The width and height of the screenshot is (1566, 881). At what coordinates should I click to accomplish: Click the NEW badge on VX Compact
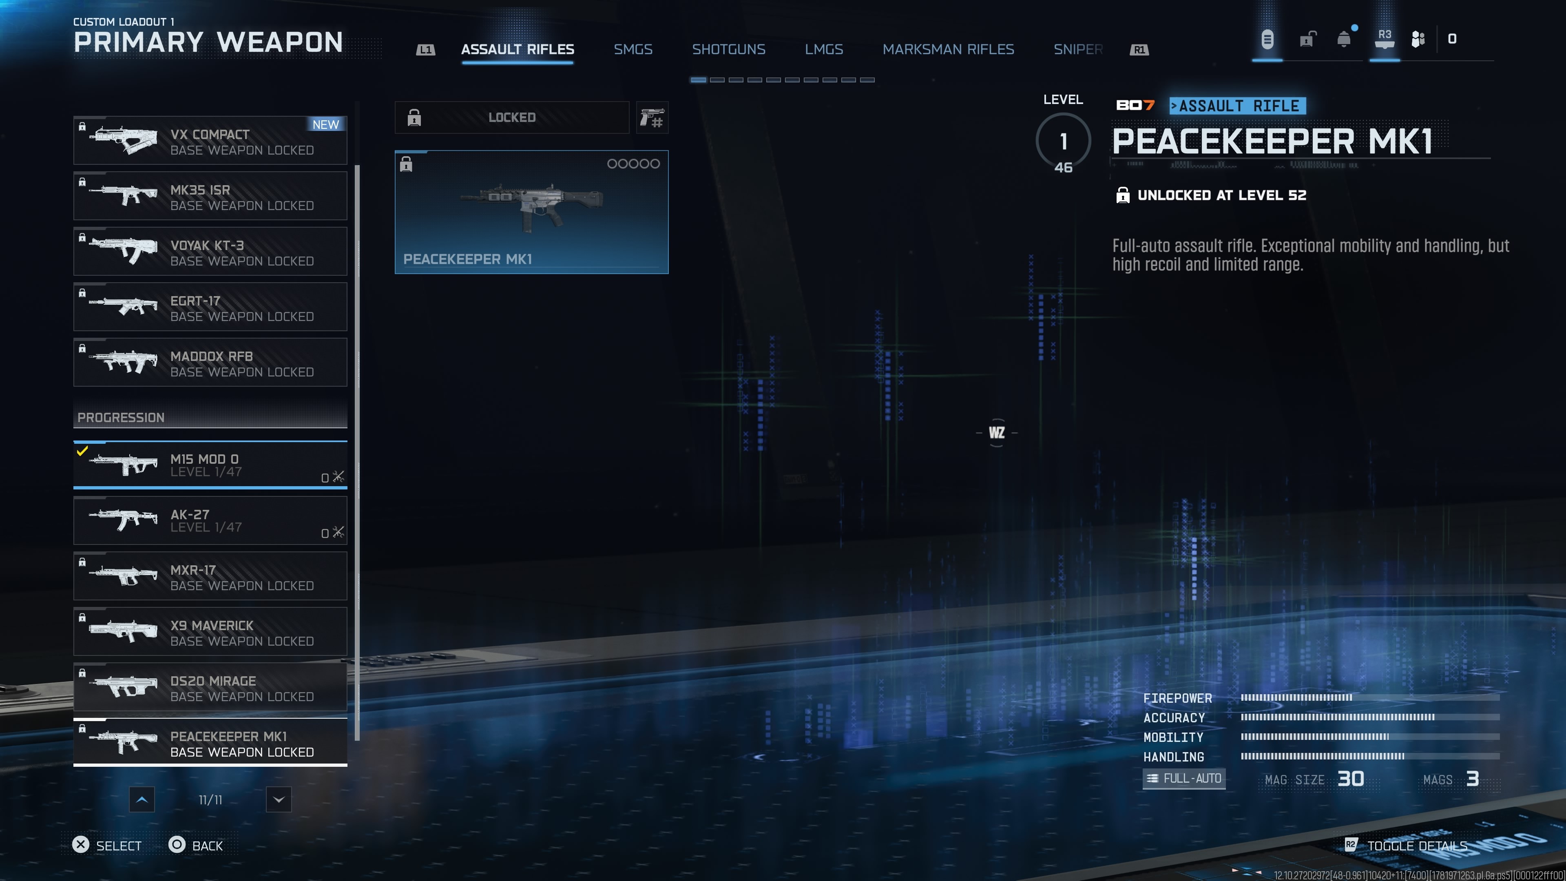point(326,125)
